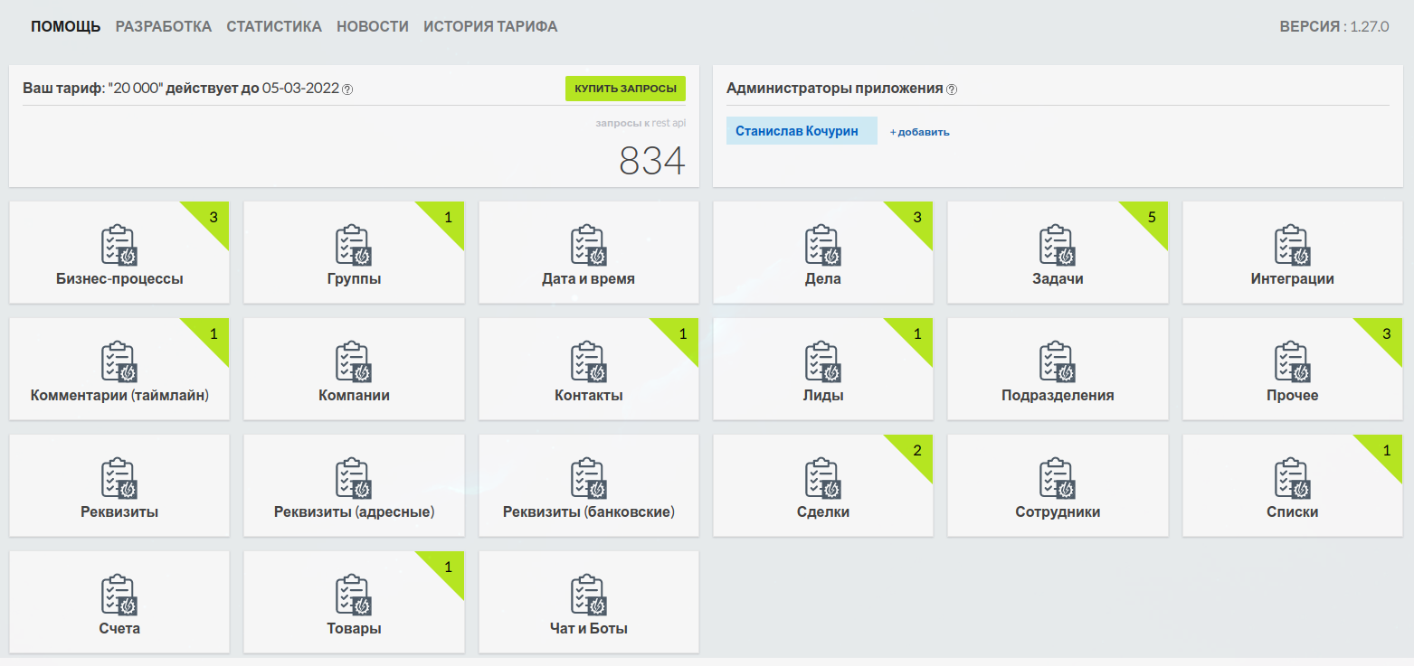This screenshot has width=1414, height=666.
Task: Click the Списки badge showing 1
Action: (1387, 450)
